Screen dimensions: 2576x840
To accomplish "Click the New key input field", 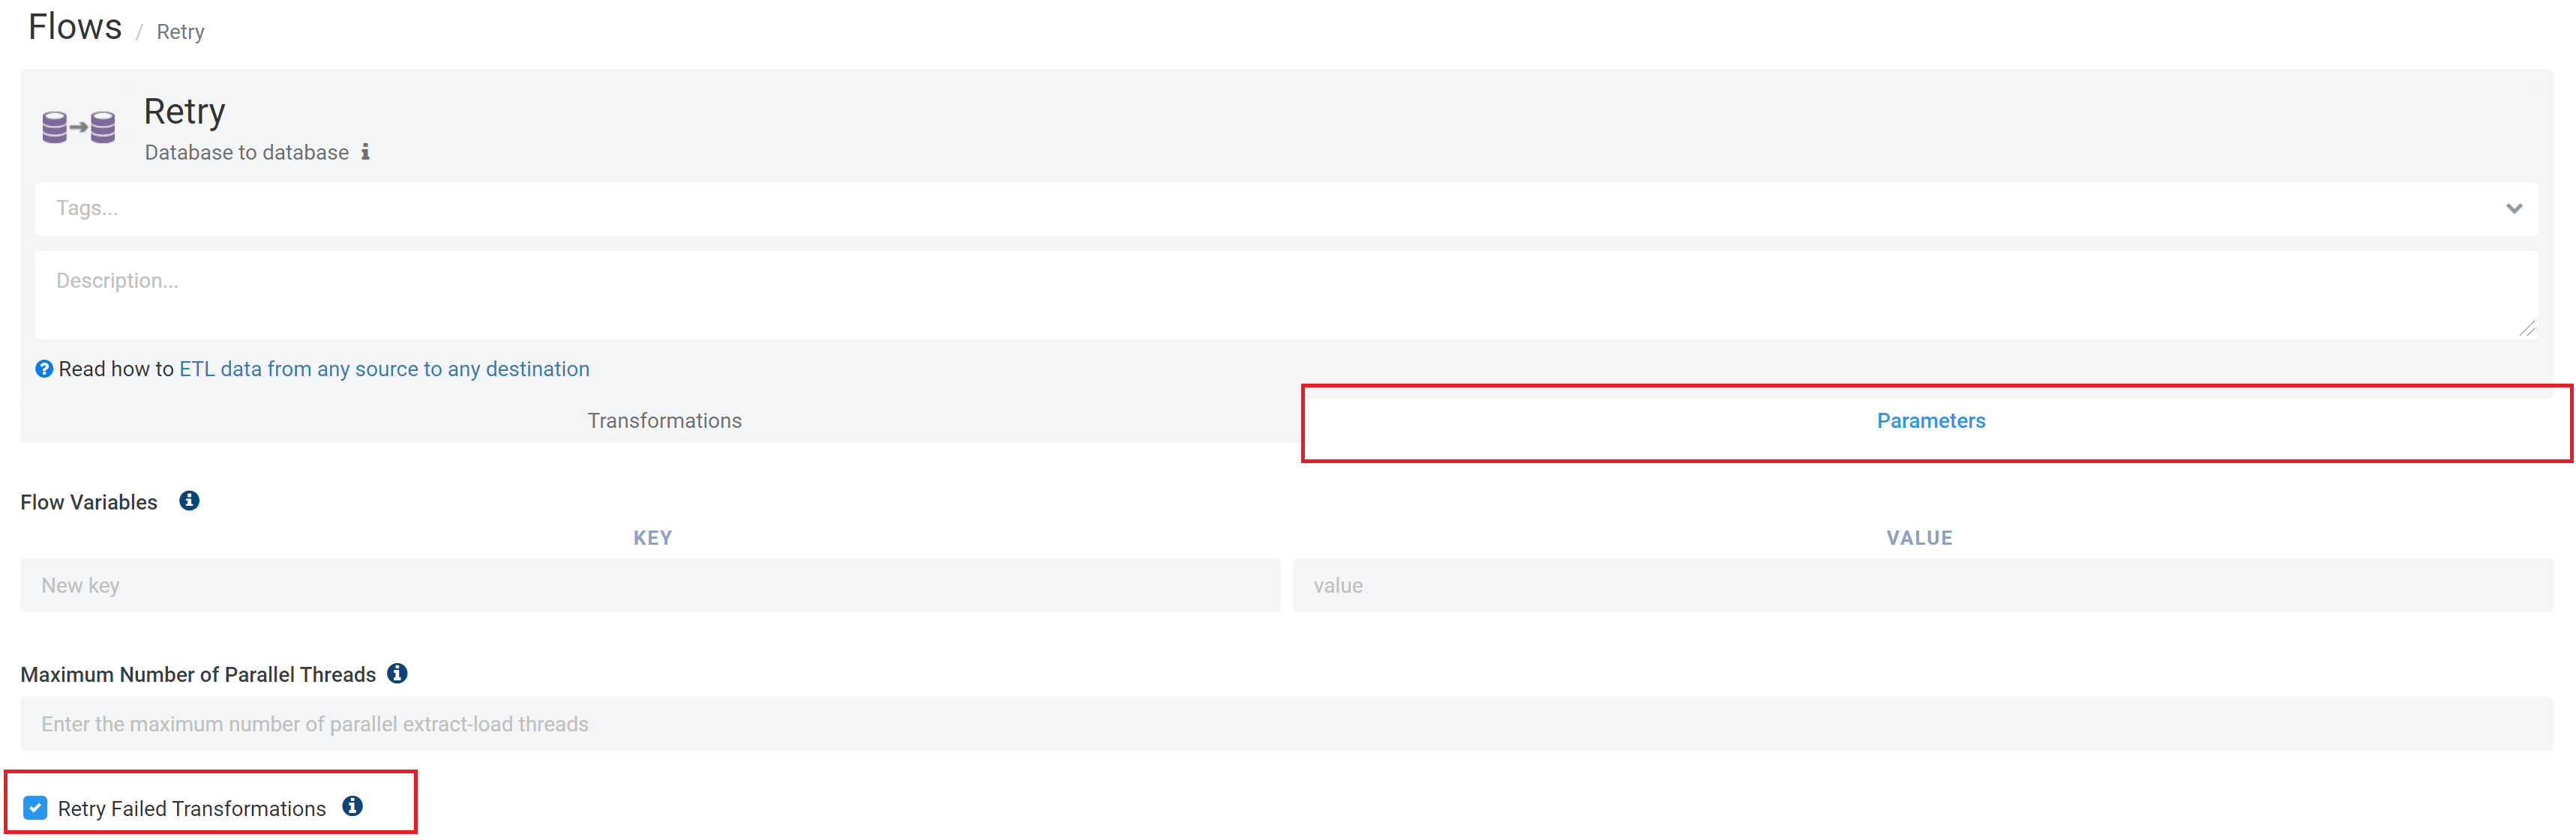I will 650,585.
